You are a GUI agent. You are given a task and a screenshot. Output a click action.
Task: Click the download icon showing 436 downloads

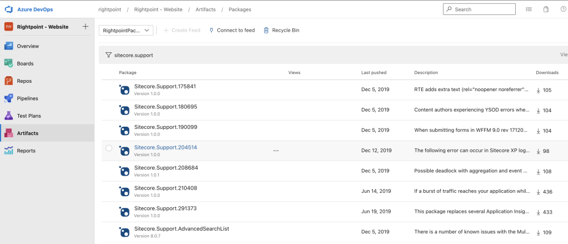click(539, 192)
